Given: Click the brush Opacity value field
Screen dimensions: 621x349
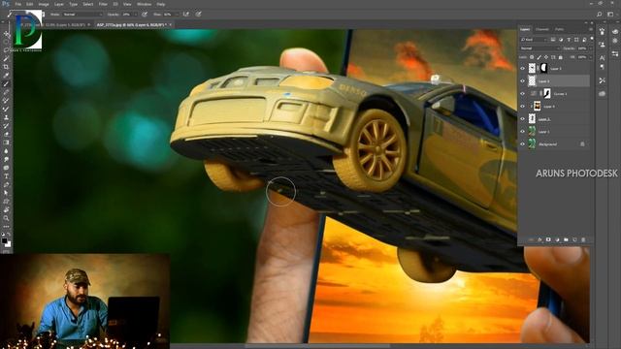Looking at the screenshot, I should 127,15.
